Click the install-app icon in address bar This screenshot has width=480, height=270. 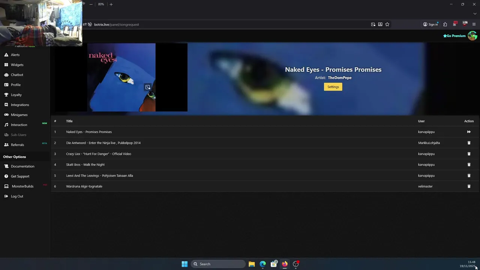[x=380, y=24]
